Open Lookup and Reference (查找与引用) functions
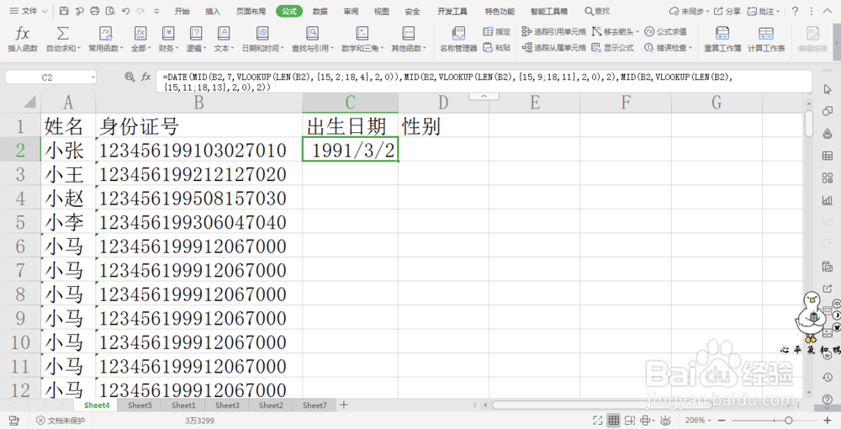 point(313,40)
